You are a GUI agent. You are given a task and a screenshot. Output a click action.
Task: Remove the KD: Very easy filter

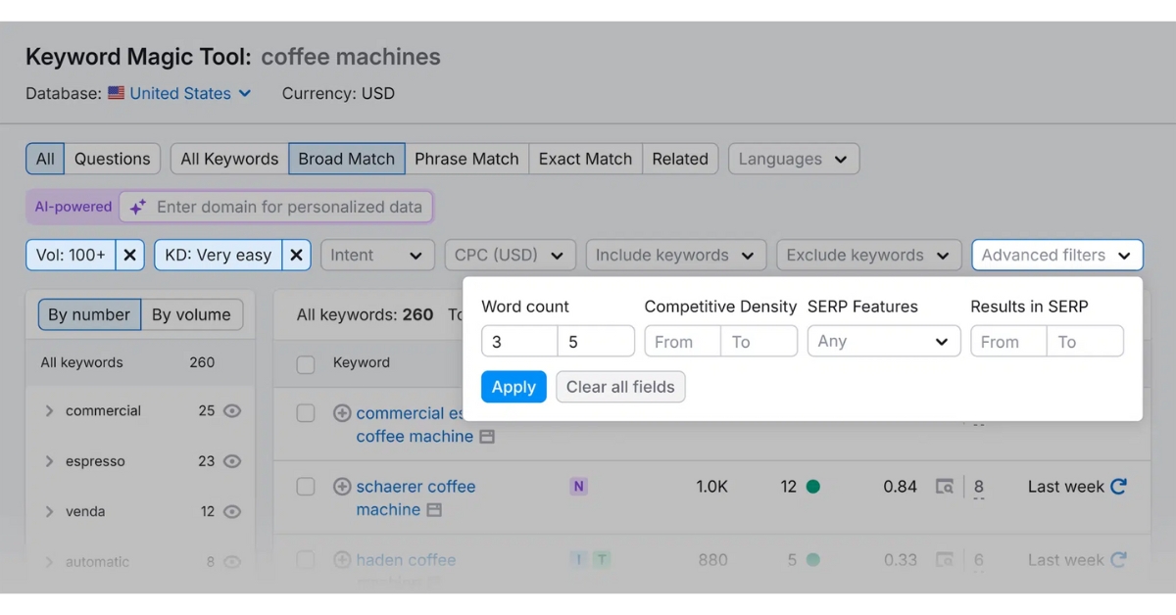tap(297, 255)
